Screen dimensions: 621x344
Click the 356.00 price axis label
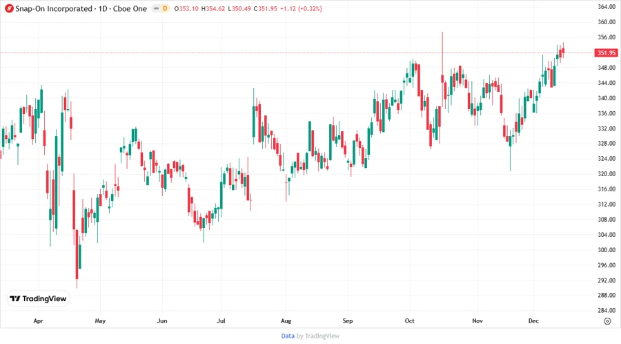tap(607, 37)
